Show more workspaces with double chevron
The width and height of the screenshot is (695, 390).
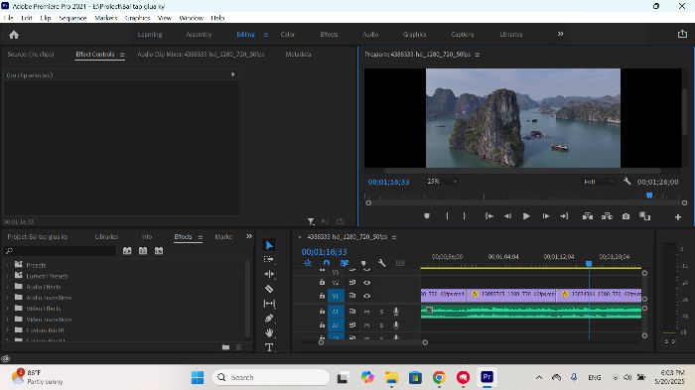(560, 34)
